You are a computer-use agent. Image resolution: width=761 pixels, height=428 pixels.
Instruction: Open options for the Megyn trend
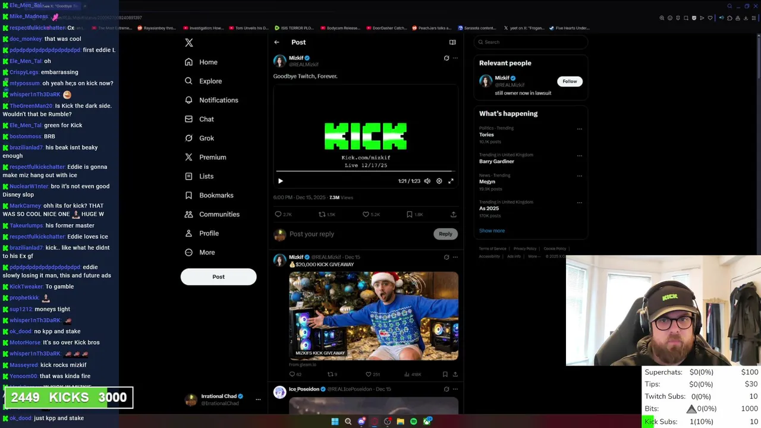[x=580, y=176]
